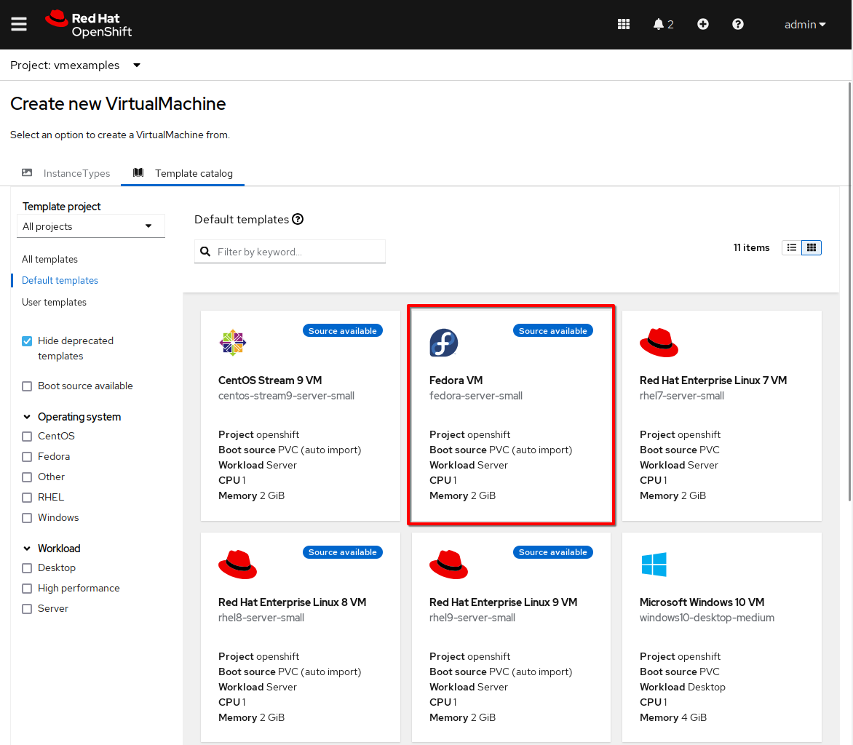Click Memory 4 GiB on Windows card
Screen dimensions: 853x745
click(x=673, y=718)
